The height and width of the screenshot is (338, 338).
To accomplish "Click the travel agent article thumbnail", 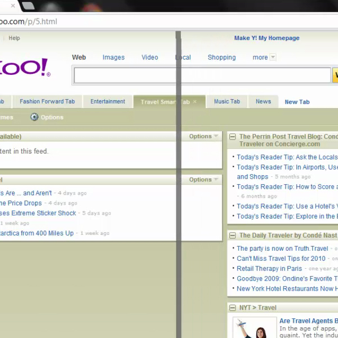I will 255,327.
